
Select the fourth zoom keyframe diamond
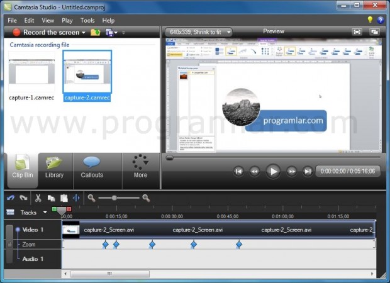(x=194, y=245)
